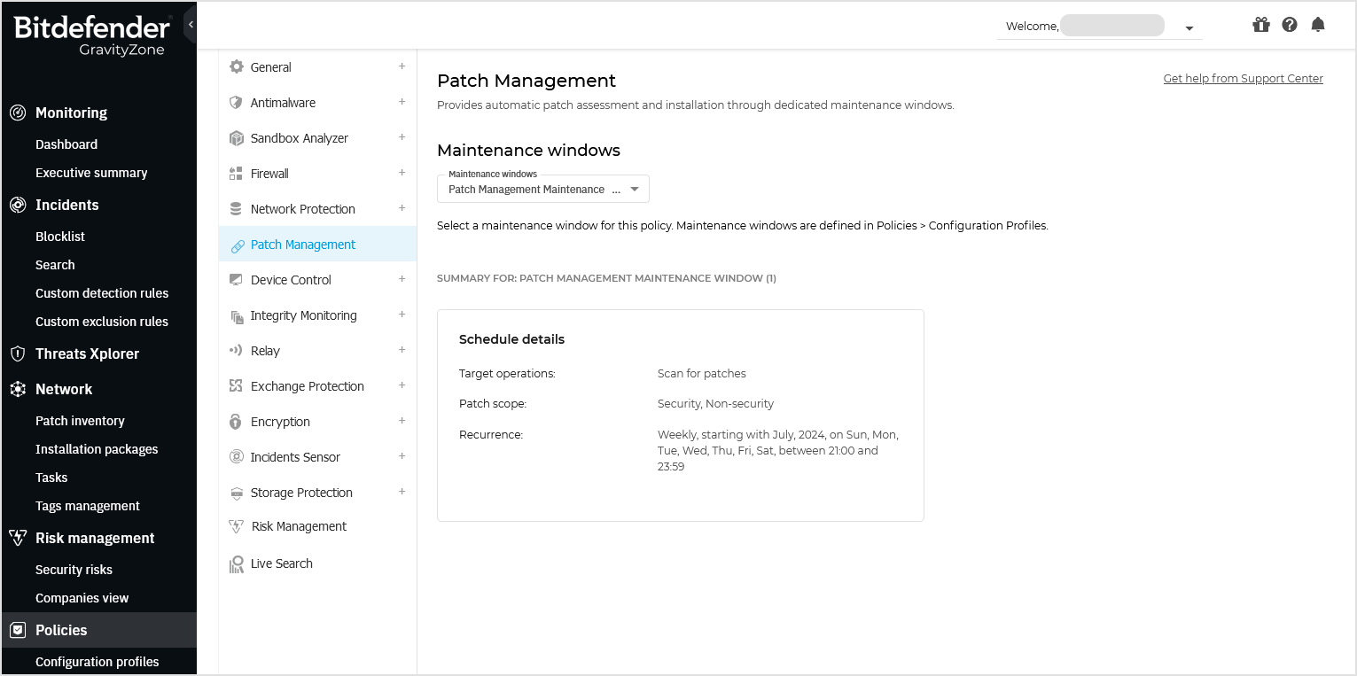Collapse the sidebar with the chevron handle

(x=191, y=25)
